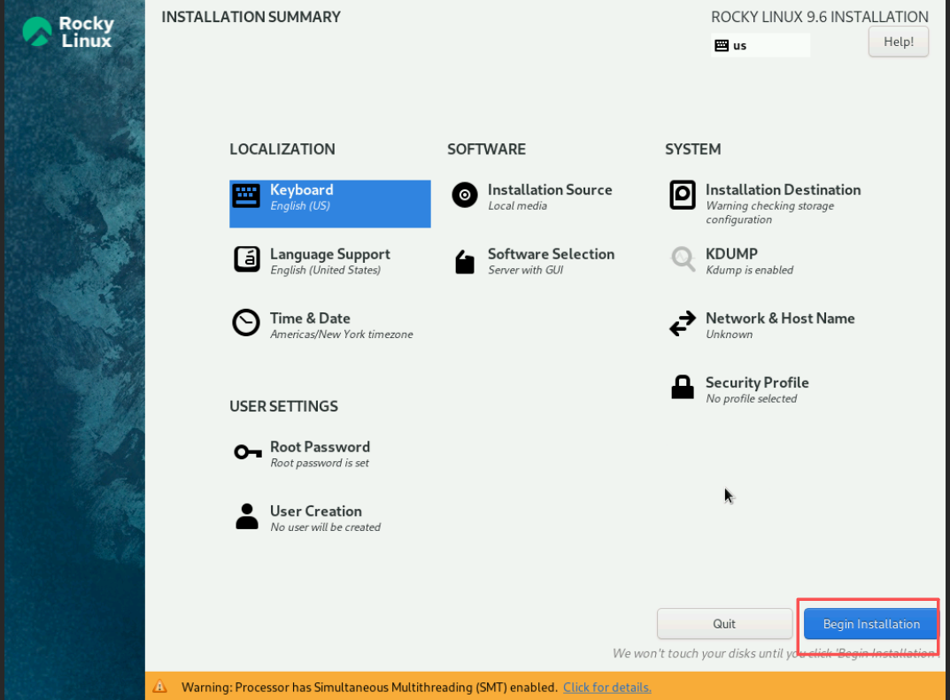Click the Root Password key icon
Viewport: 950px width, 700px height.
247,452
